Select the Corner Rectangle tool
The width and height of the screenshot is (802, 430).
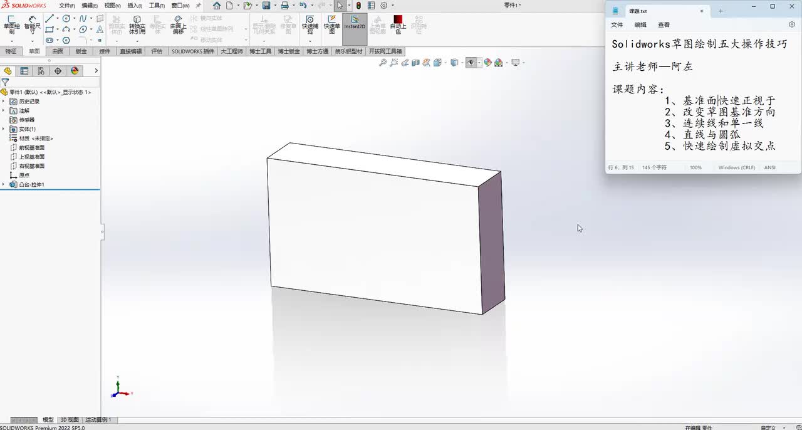click(50, 29)
